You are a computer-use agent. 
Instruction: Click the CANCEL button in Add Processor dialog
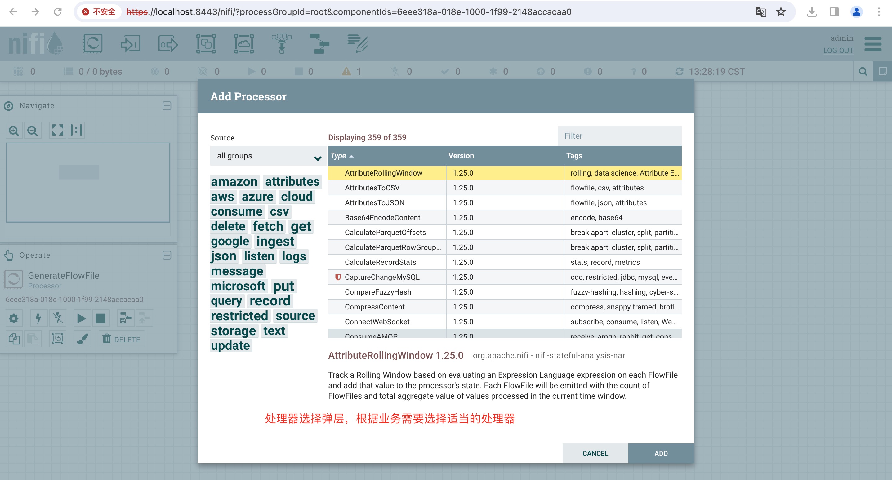(x=595, y=453)
